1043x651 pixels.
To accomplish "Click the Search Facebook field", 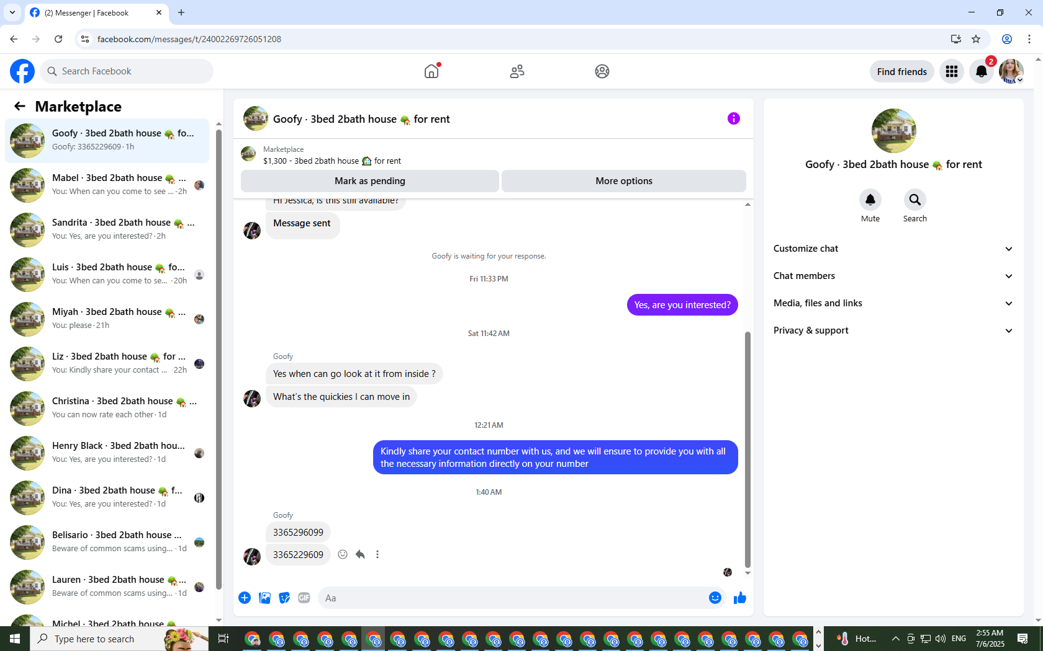I will click(x=127, y=71).
